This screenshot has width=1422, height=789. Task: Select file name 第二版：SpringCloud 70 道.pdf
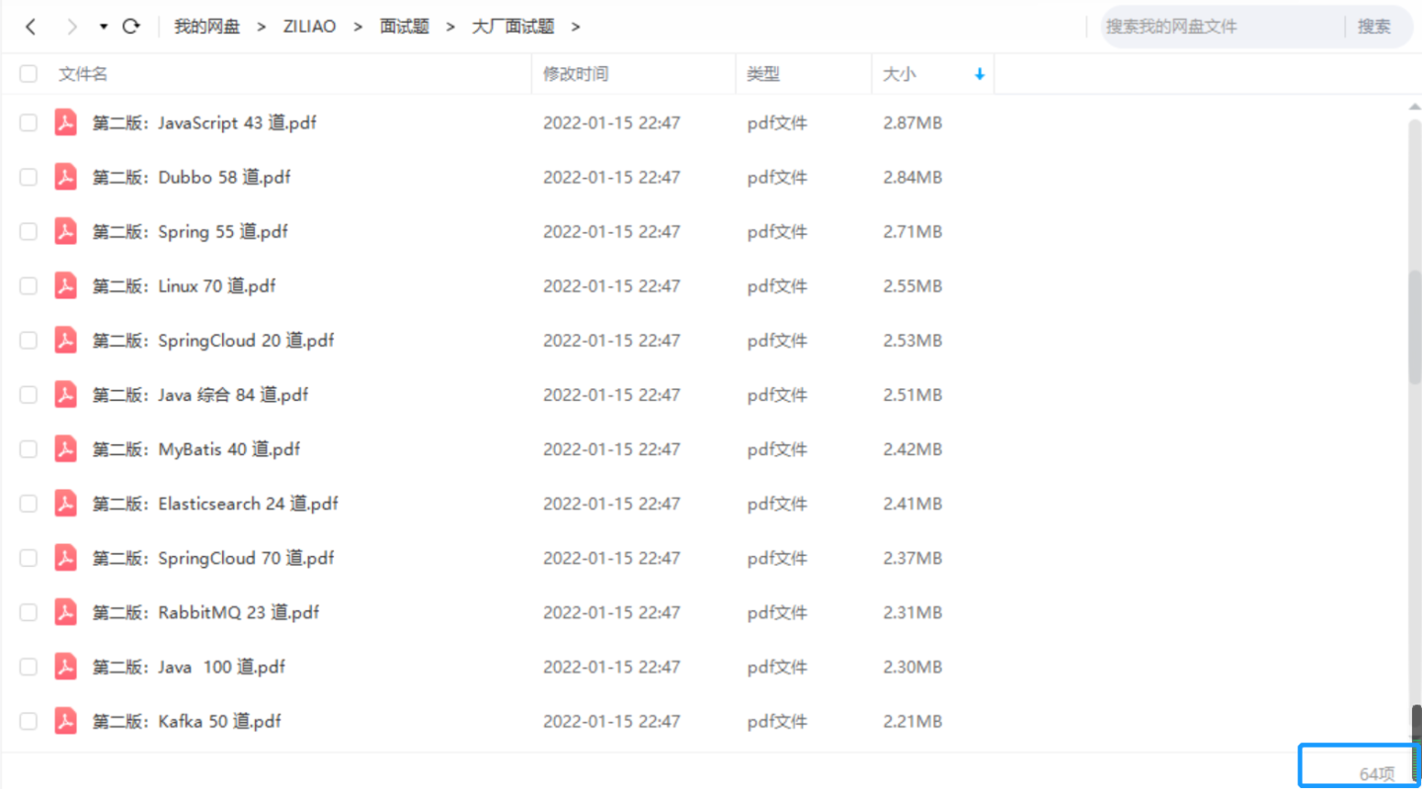(x=213, y=558)
